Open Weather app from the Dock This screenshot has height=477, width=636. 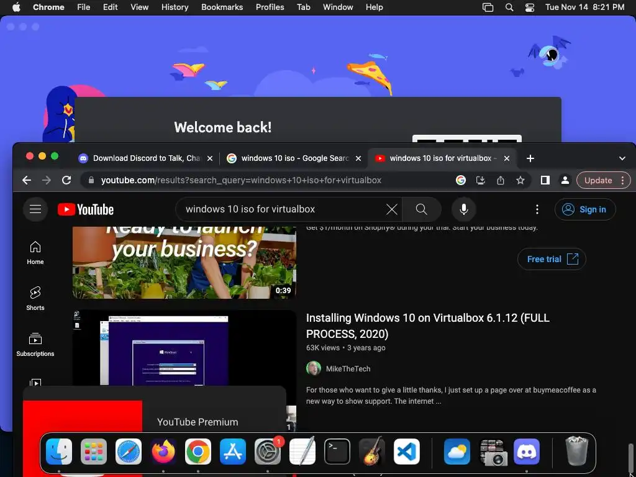tap(457, 451)
